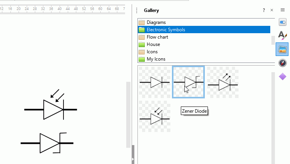Open the House gallery theme
This screenshot has width=290, height=164.
click(153, 44)
